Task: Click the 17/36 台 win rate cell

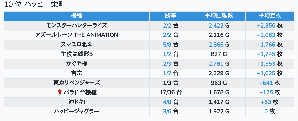Action: coord(171,92)
